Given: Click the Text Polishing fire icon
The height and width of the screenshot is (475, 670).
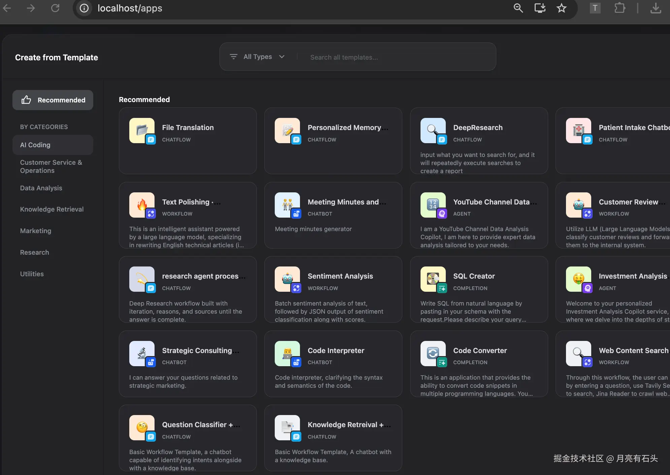Looking at the screenshot, I should pyautogui.click(x=142, y=204).
